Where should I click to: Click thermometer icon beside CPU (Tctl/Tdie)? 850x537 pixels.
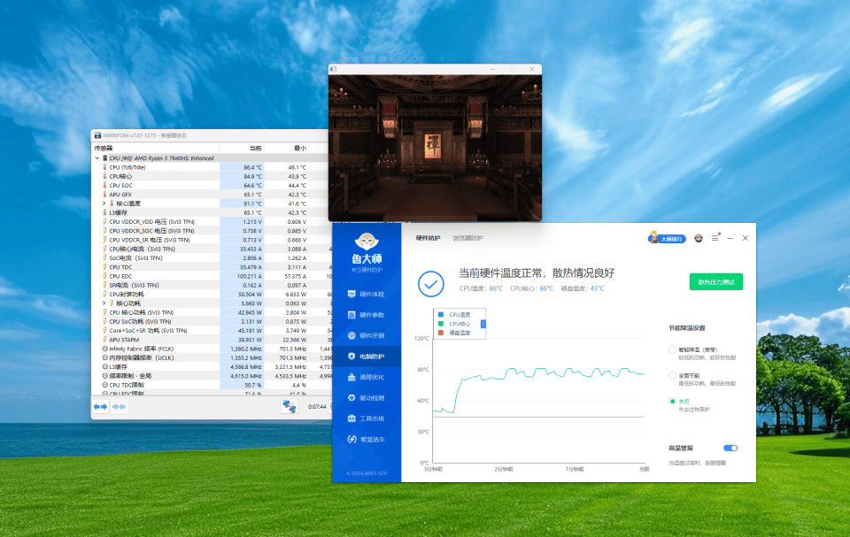pyautogui.click(x=104, y=167)
